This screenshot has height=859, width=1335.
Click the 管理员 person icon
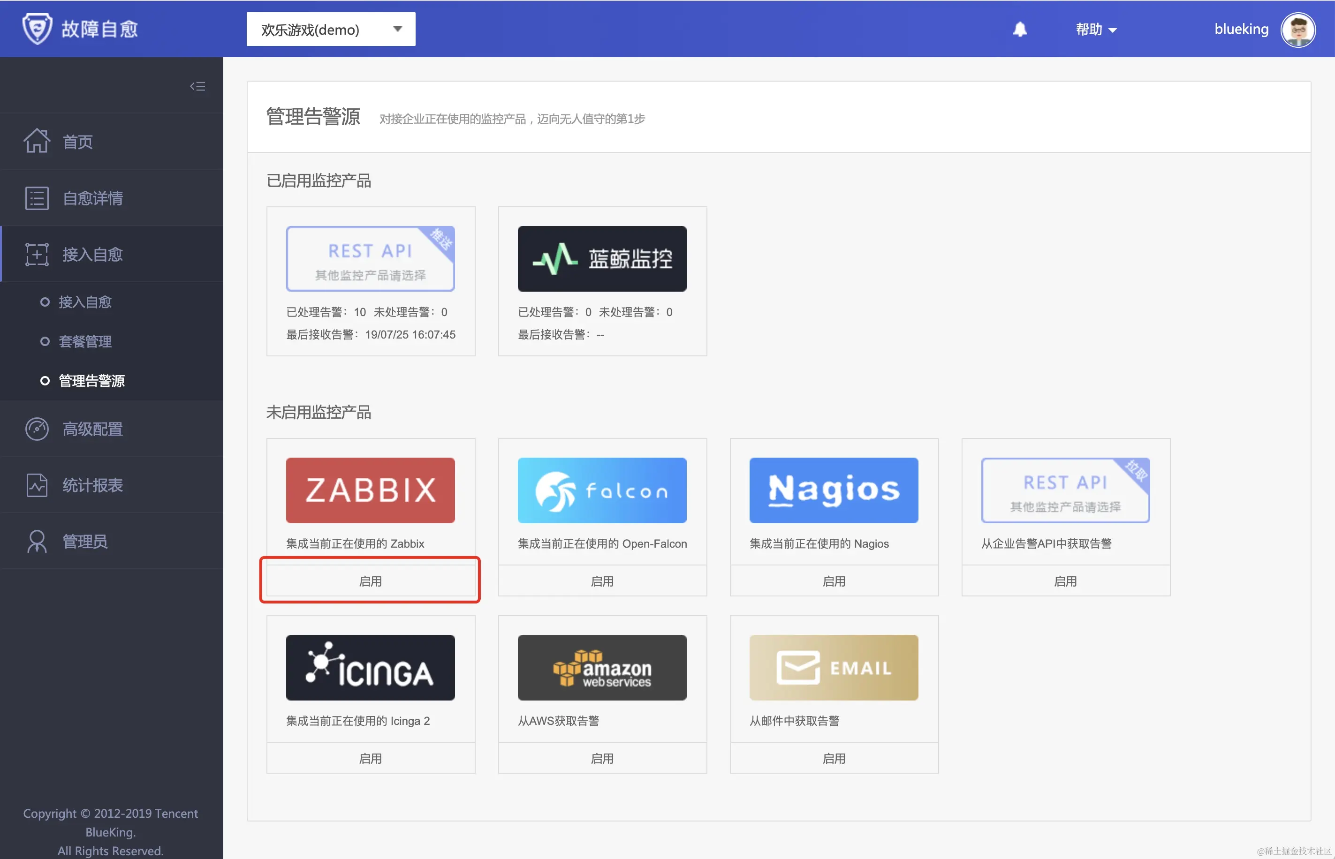[x=37, y=541]
